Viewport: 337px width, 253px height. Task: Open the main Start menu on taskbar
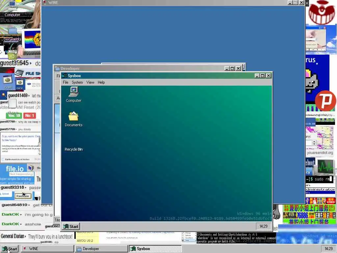(10, 249)
